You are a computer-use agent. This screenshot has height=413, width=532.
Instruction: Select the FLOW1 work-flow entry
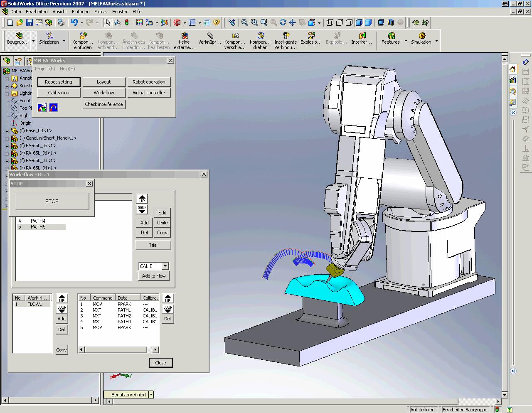pos(32,304)
